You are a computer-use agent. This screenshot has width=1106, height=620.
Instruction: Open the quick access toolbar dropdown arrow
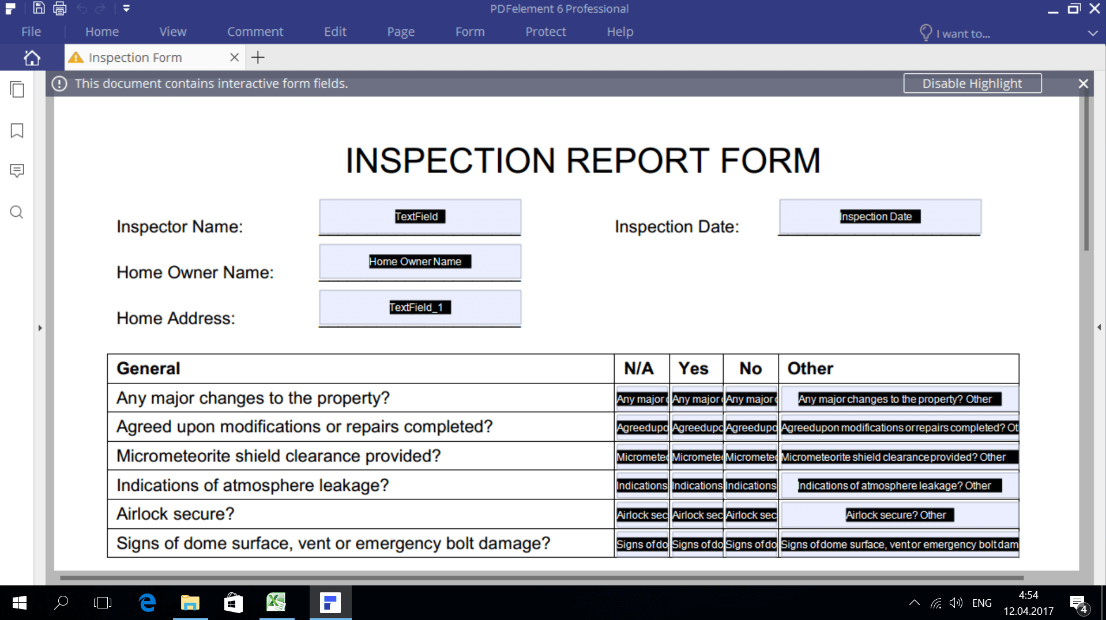point(126,8)
